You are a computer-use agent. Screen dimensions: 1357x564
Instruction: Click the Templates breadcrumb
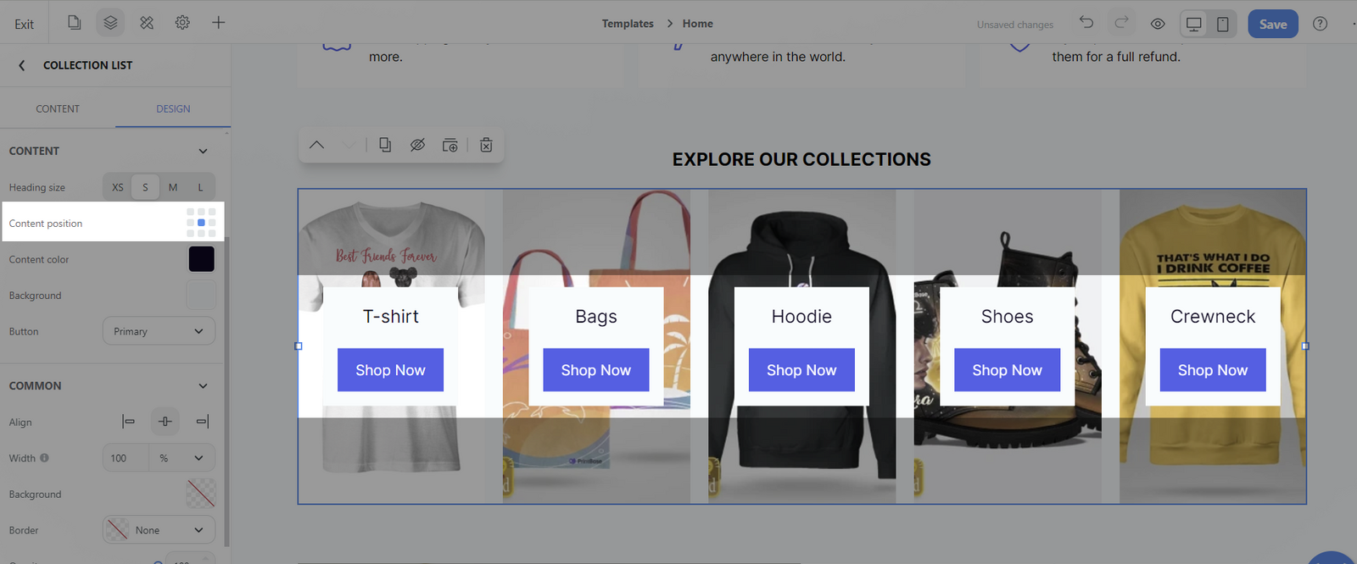coord(628,24)
